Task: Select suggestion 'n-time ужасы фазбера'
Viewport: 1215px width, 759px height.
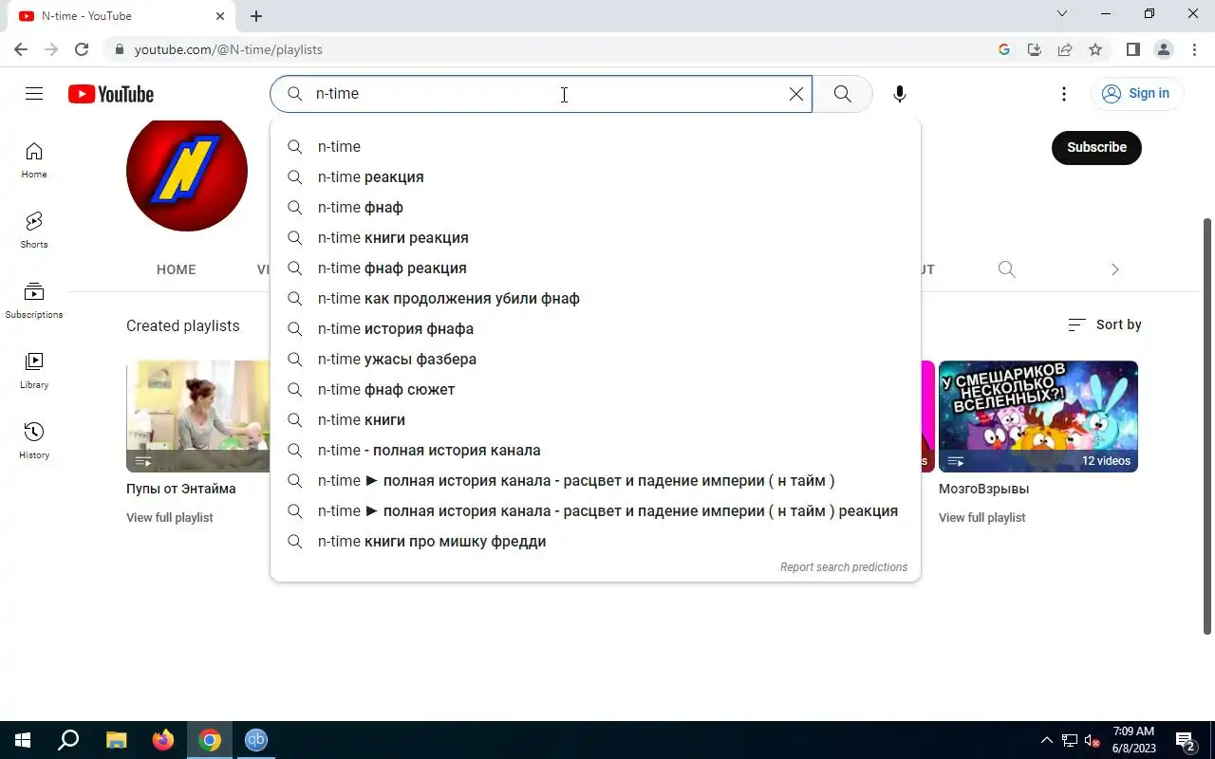Action: pyautogui.click(x=595, y=359)
